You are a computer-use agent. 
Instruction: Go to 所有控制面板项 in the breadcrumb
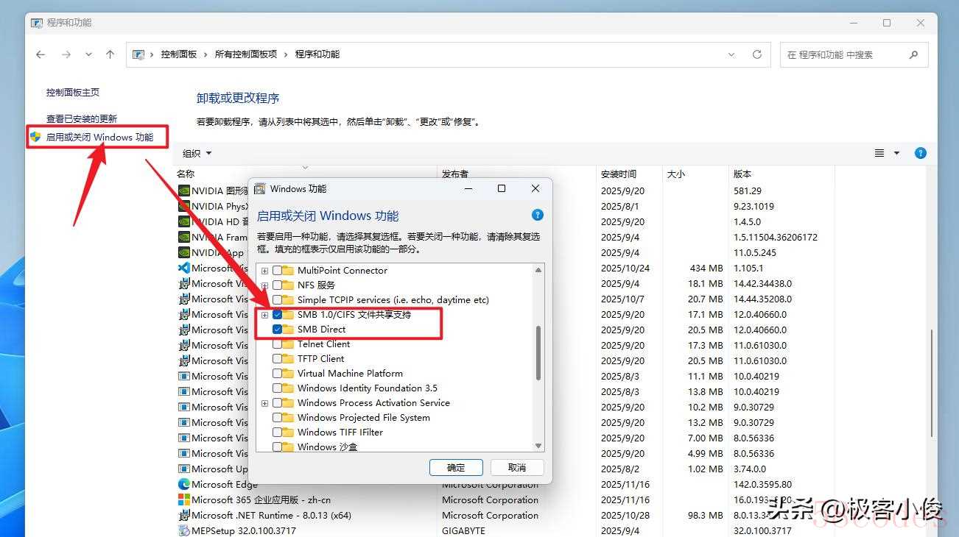(246, 54)
